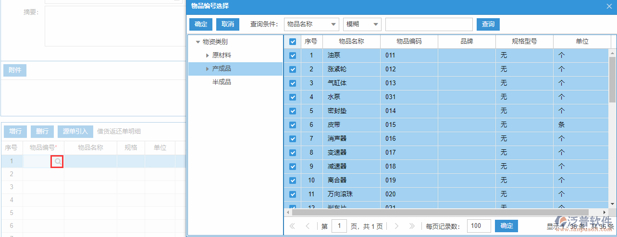This screenshot has height=237, width=617.
Task: Click the query keyword input field
Action: (x=429, y=24)
